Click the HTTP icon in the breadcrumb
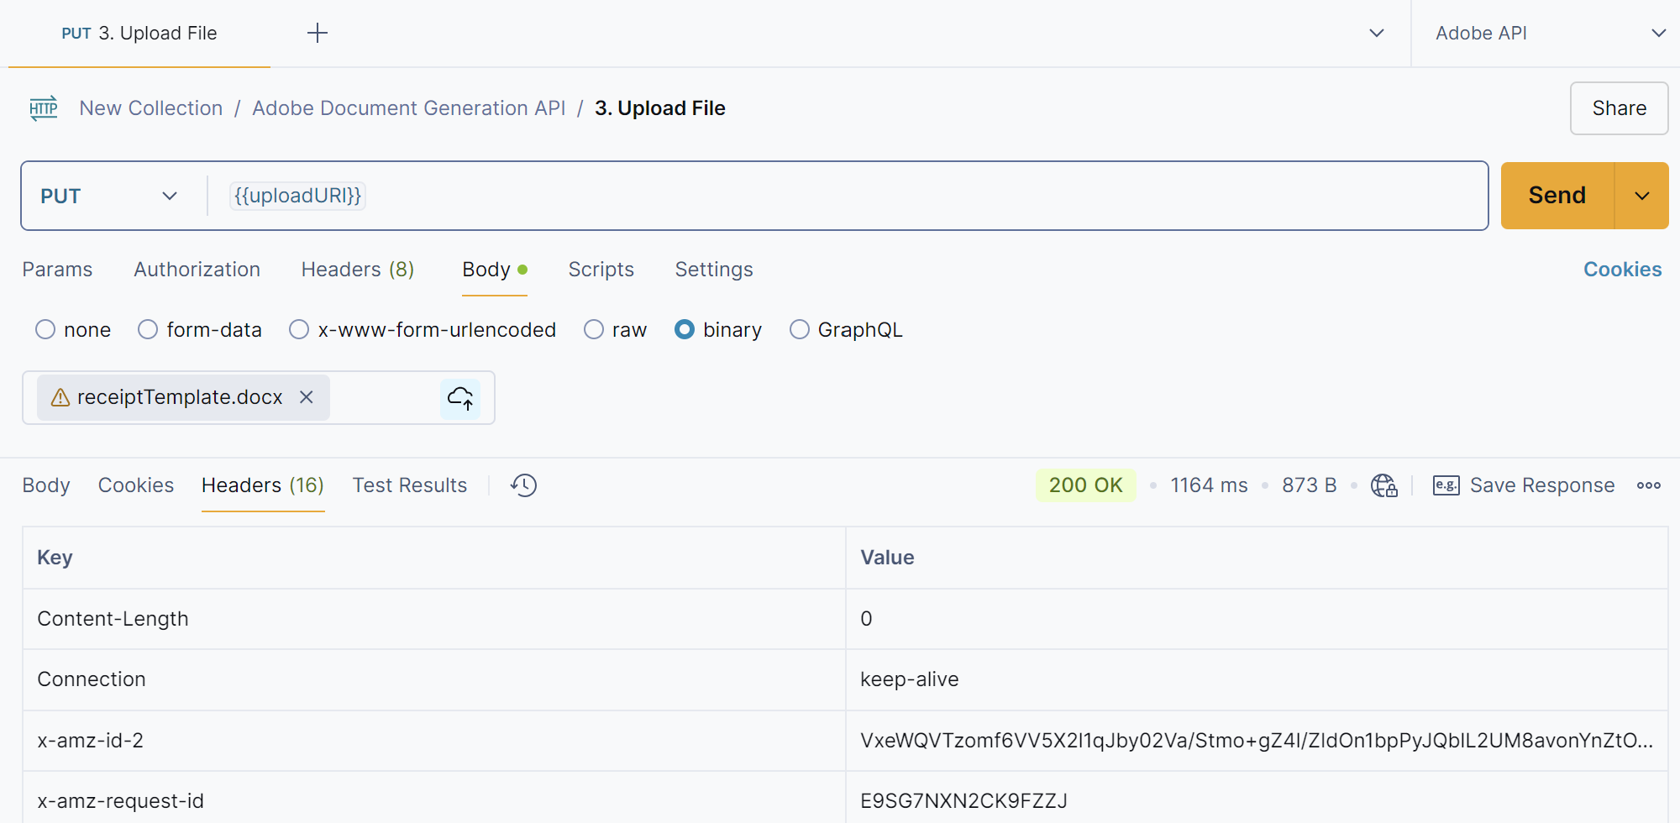This screenshot has height=823, width=1680. tap(42, 107)
